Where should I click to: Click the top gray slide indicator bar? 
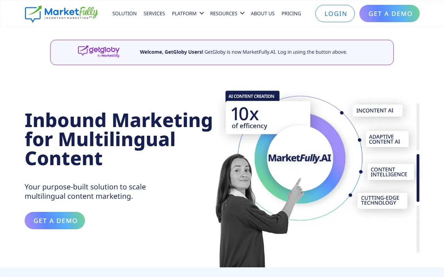click(x=418, y=127)
